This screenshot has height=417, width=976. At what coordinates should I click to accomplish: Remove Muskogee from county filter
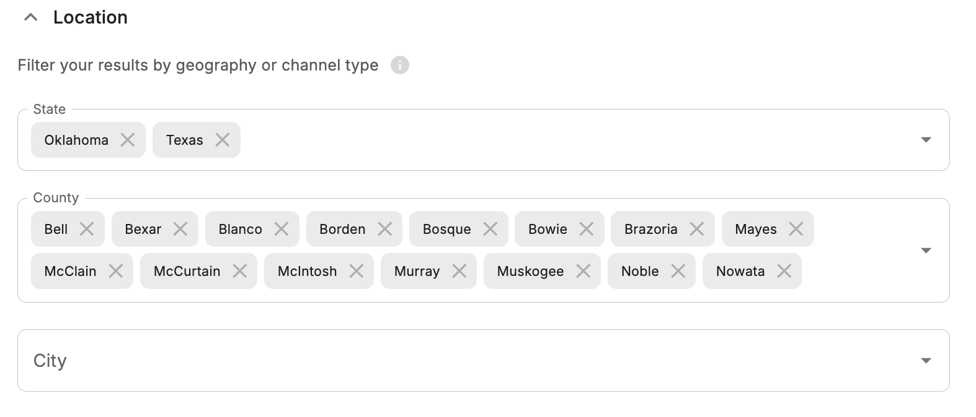tap(583, 271)
